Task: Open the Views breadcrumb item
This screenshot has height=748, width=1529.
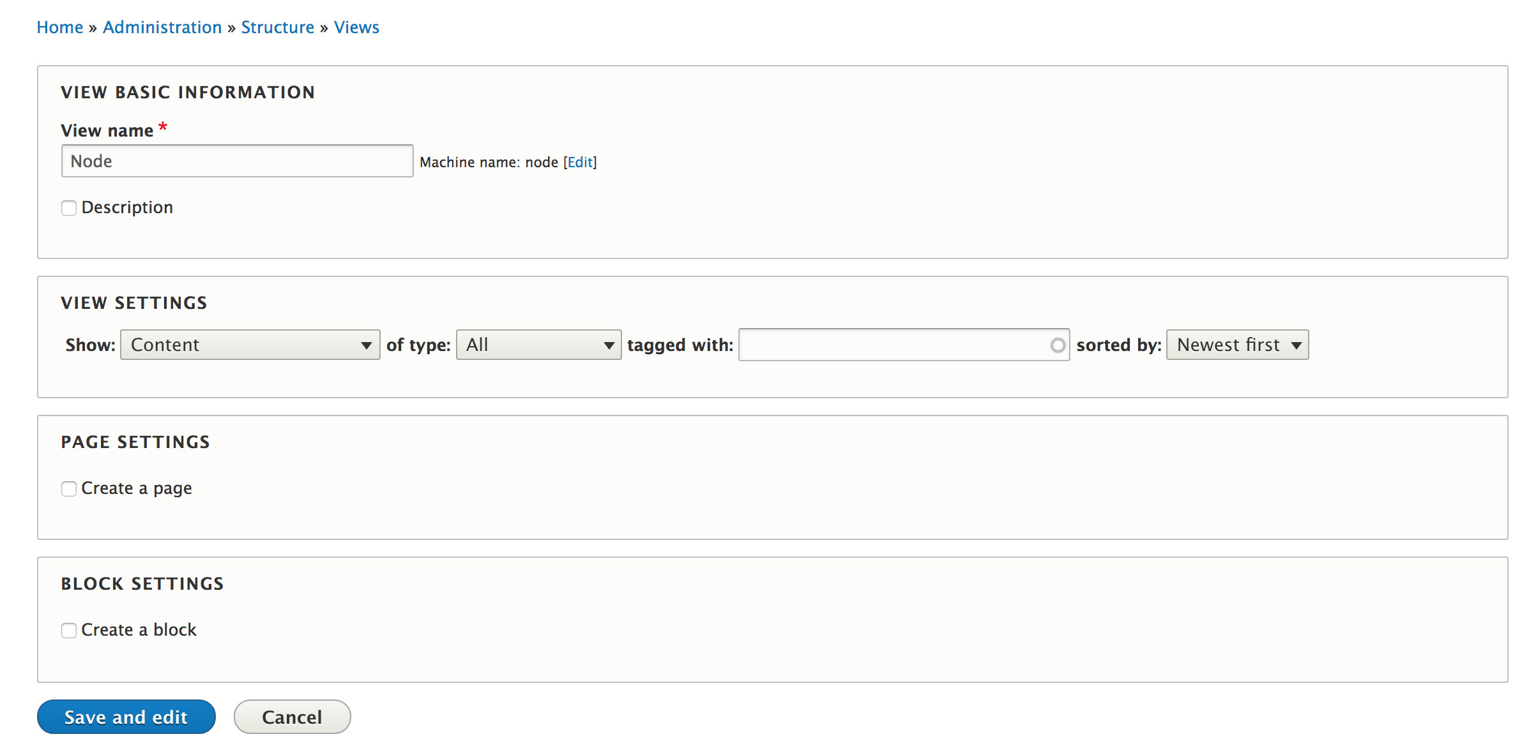Action: pos(356,27)
